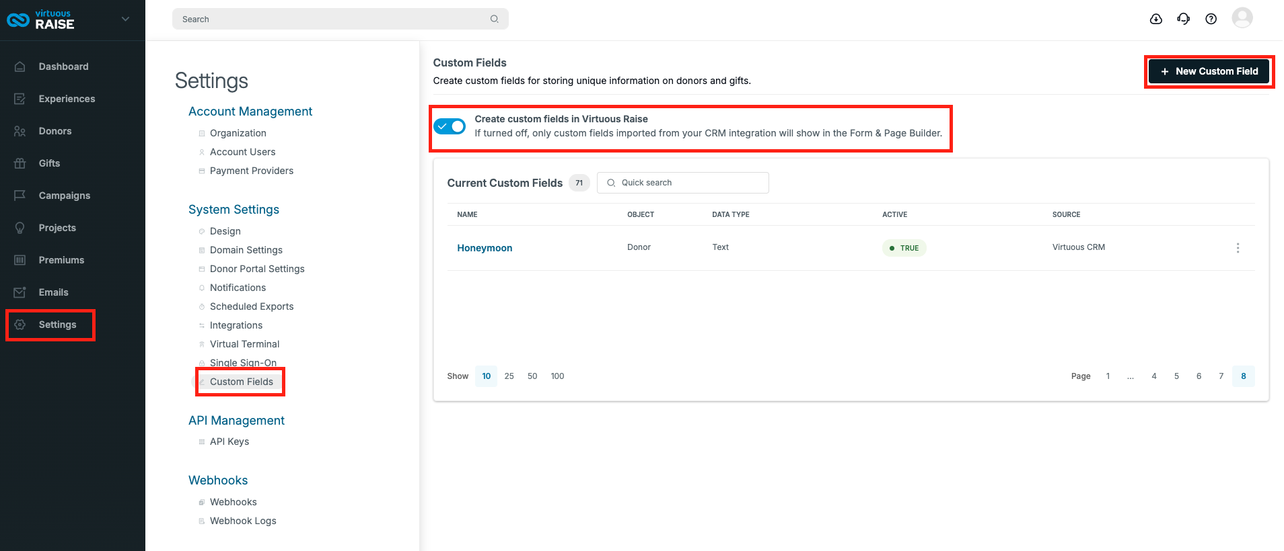Open Design settings
This screenshot has height=551, width=1284.
[225, 231]
